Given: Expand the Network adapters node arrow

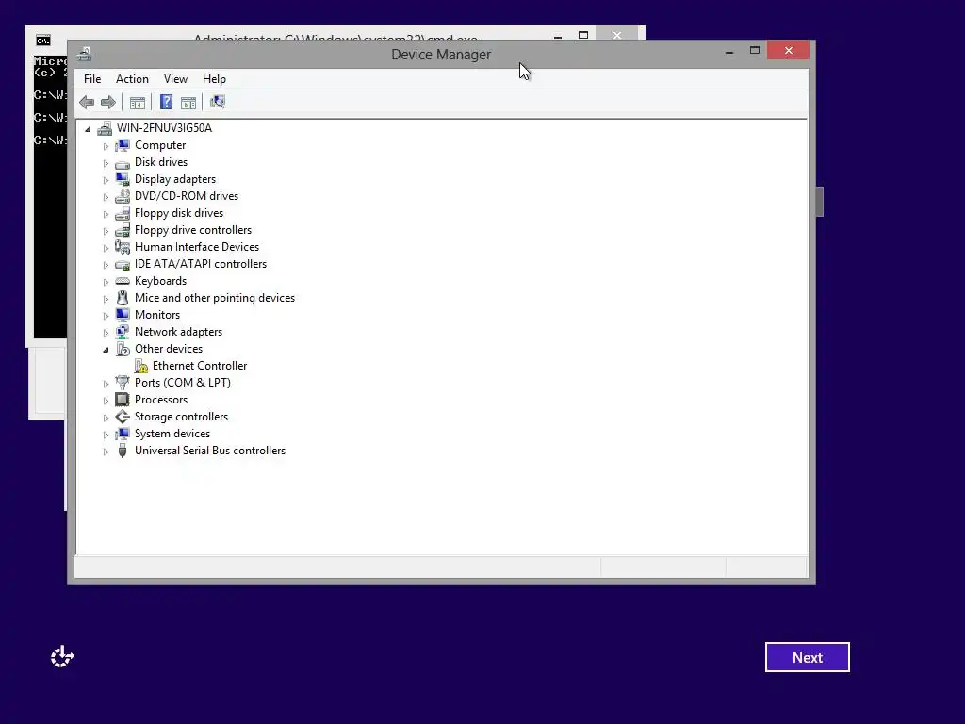Looking at the screenshot, I should (x=106, y=333).
